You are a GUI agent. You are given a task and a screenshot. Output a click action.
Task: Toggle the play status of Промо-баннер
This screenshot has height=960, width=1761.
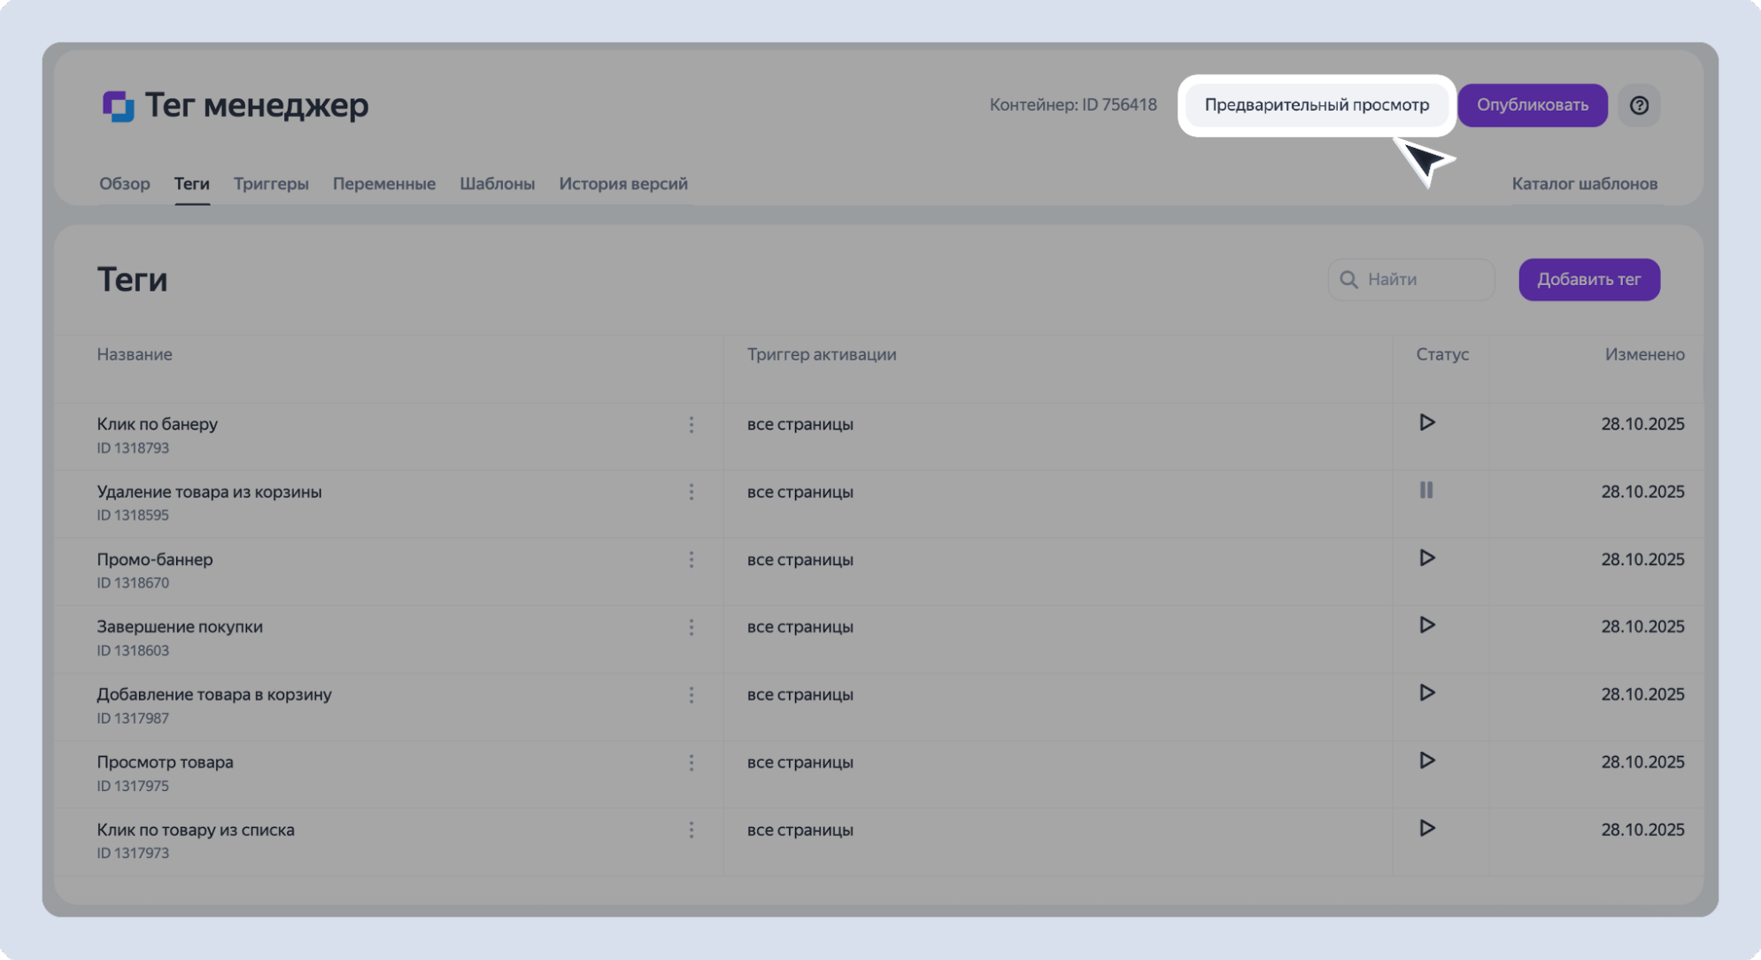point(1426,558)
